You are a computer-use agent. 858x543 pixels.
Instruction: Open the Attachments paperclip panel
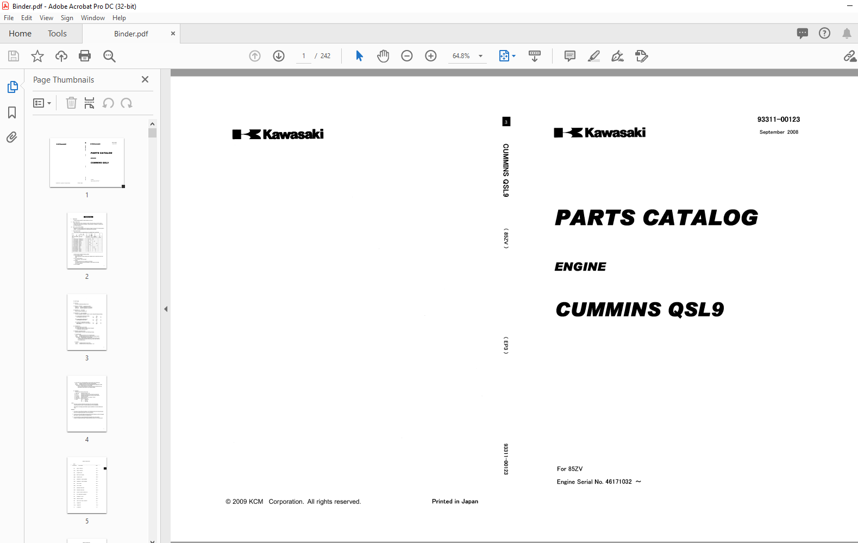point(12,137)
